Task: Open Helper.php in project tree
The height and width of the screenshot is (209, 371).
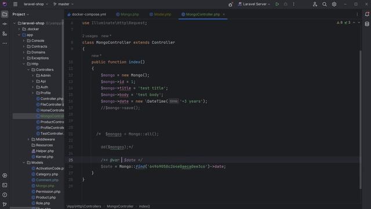Action: click(42, 151)
